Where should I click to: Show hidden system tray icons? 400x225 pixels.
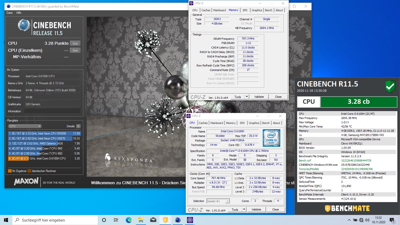[x=349, y=220]
